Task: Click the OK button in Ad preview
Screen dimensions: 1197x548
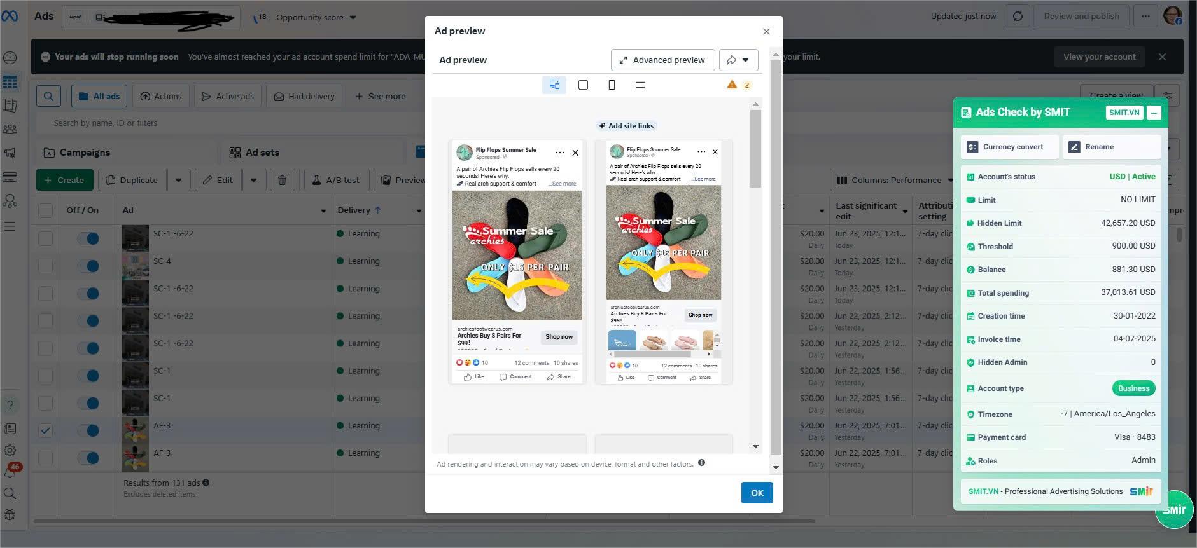Action: (757, 493)
